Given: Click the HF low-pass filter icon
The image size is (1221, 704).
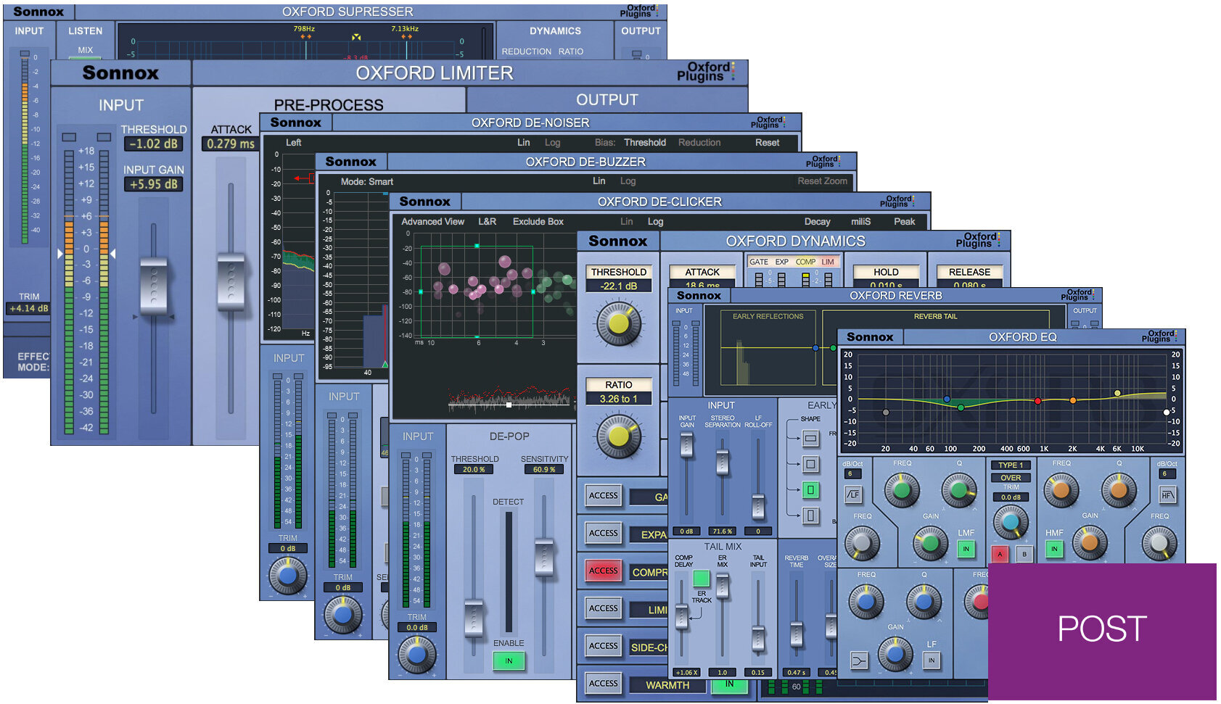Looking at the screenshot, I should tap(1167, 495).
